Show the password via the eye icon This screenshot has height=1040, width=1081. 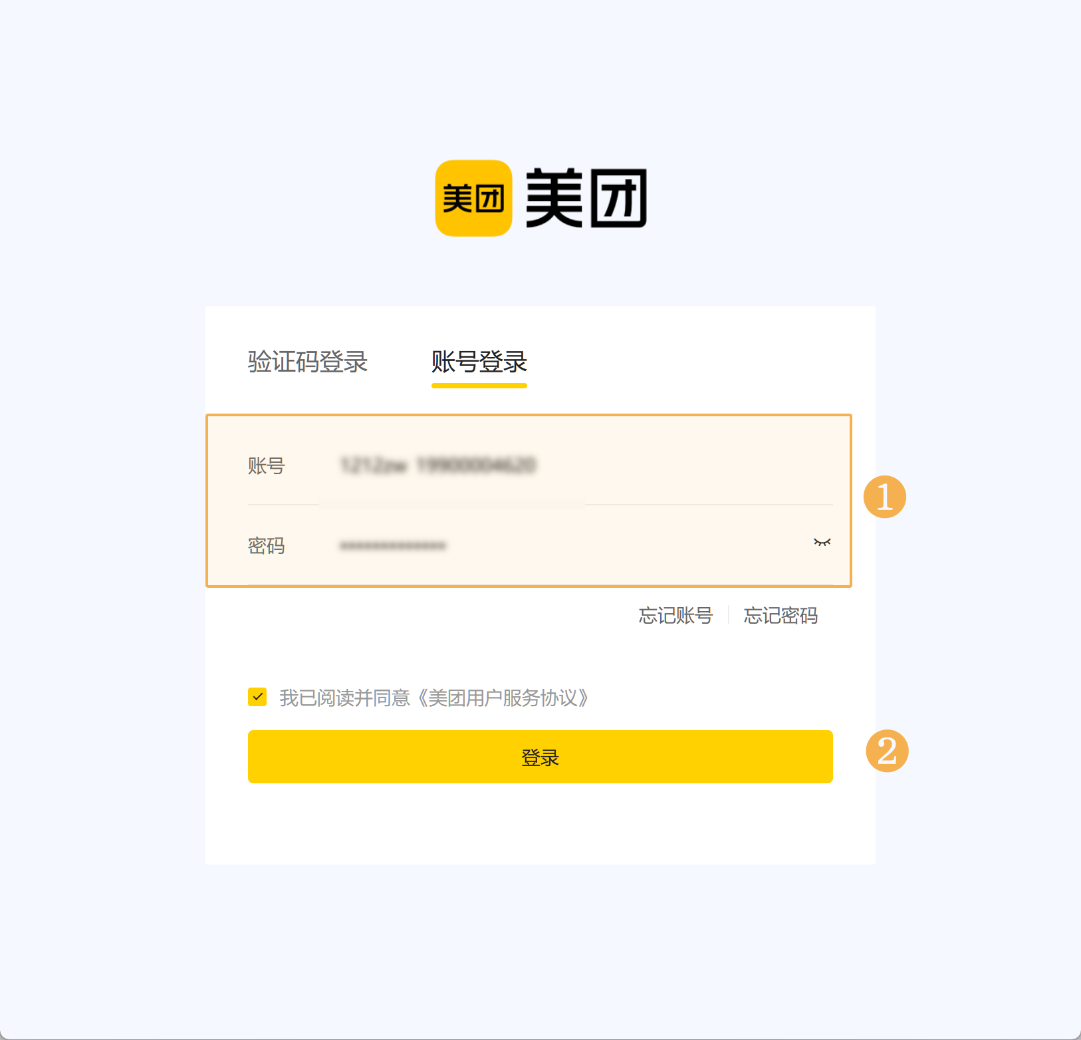[x=822, y=543]
